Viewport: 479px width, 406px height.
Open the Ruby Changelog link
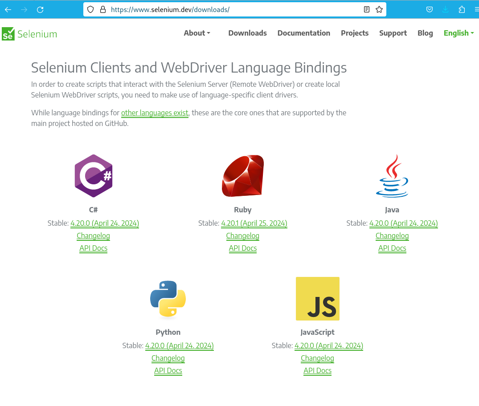(242, 236)
